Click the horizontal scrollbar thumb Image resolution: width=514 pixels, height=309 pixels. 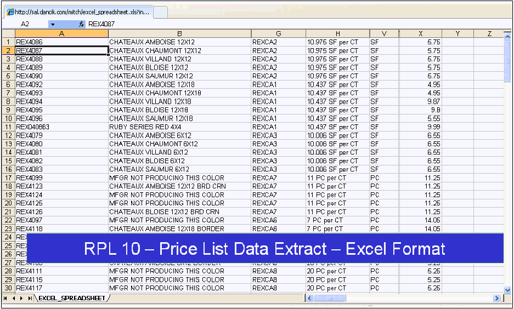(329, 298)
